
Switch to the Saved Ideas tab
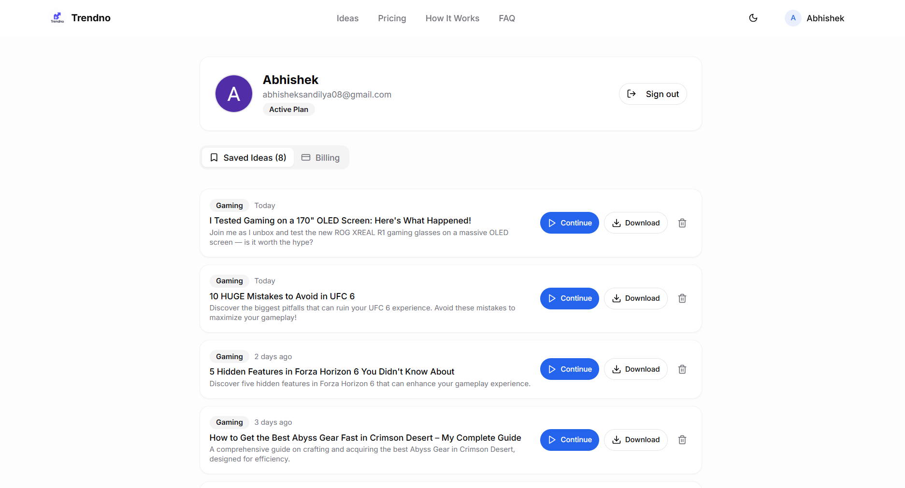point(248,158)
